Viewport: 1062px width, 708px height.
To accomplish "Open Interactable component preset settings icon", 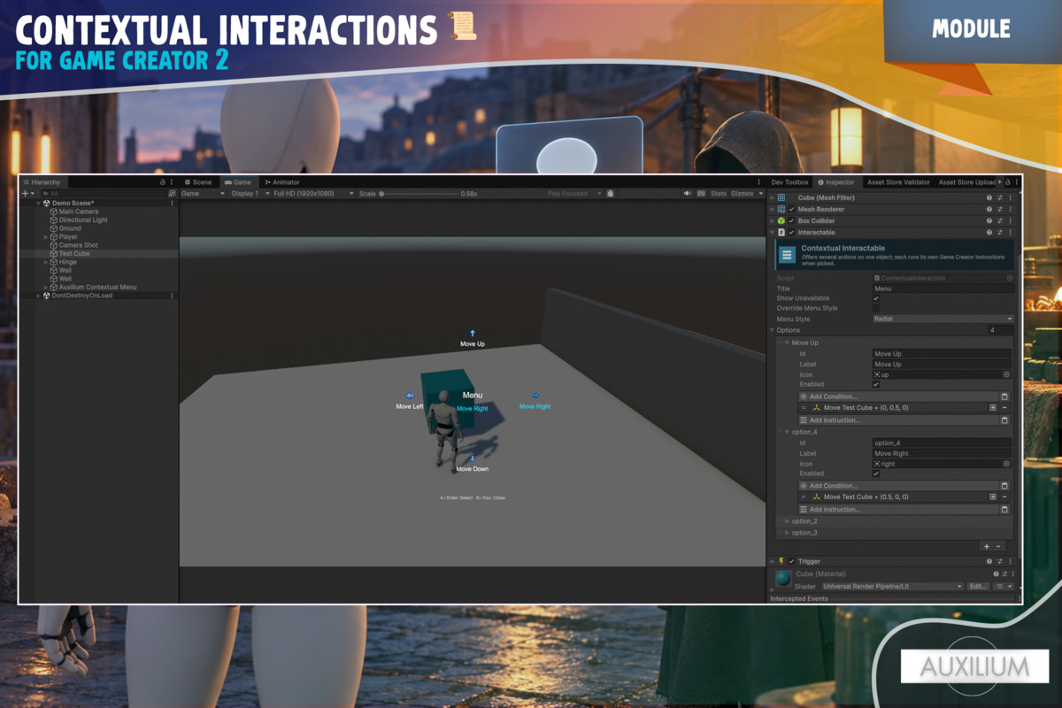I will click(1000, 232).
